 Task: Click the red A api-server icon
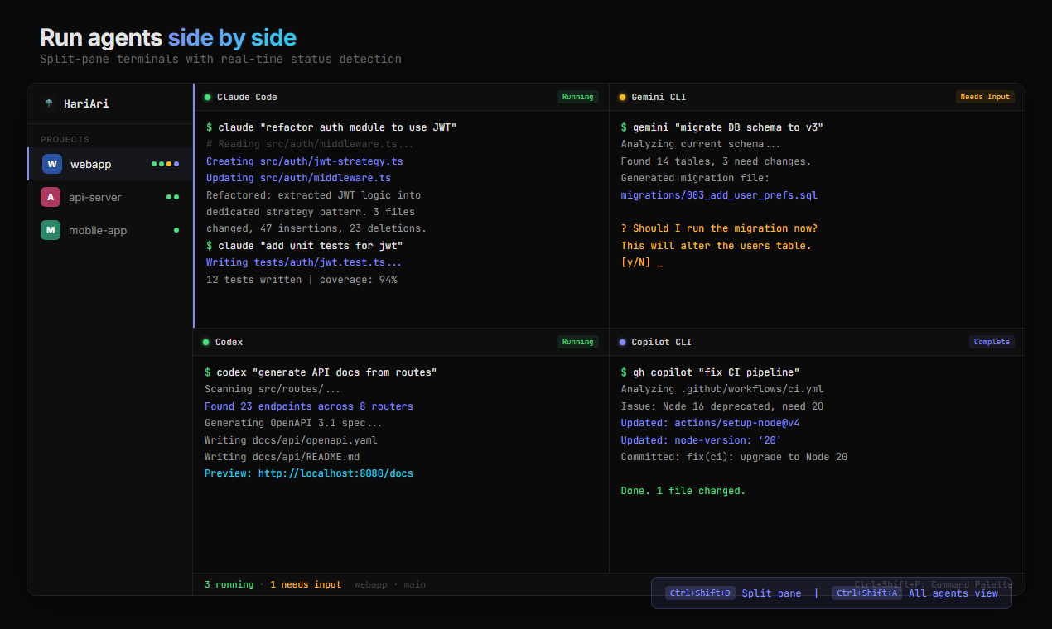coord(51,197)
